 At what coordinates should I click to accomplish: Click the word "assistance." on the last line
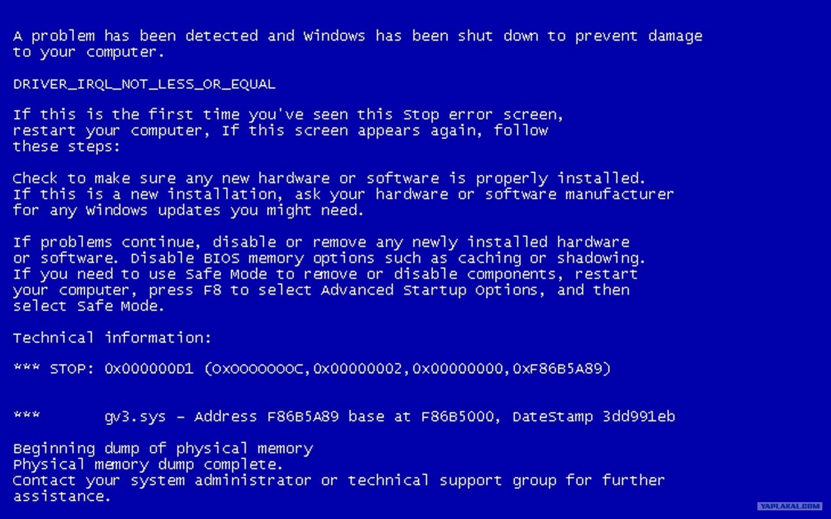tap(61, 497)
